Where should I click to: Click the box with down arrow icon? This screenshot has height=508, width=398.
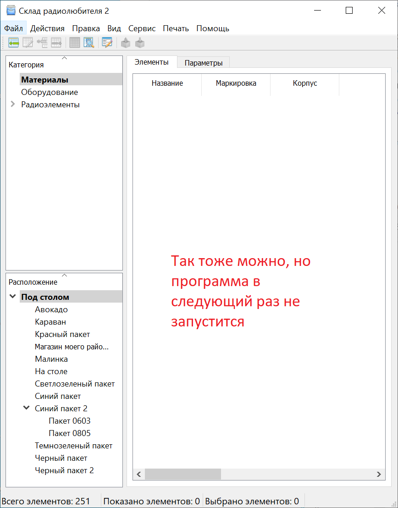[140, 43]
